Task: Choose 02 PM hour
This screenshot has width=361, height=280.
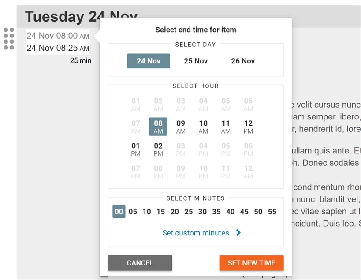Action: [x=158, y=149]
